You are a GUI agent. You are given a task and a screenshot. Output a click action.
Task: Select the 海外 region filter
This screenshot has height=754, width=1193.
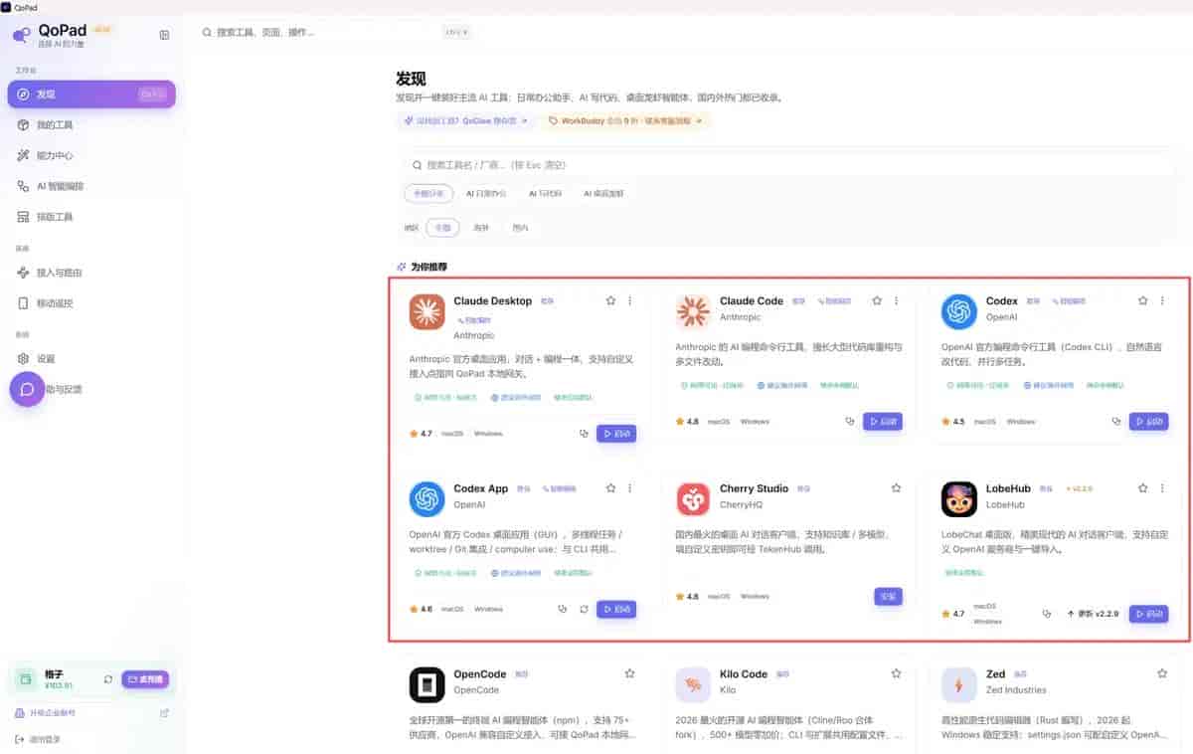tap(481, 228)
